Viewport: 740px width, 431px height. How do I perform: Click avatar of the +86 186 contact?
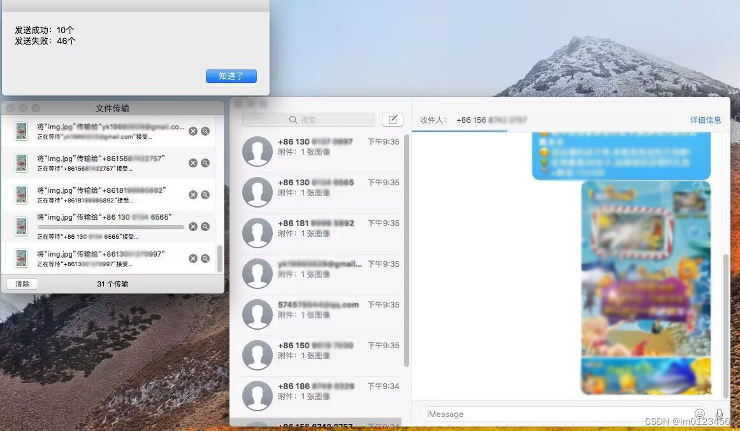click(x=258, y=396)
